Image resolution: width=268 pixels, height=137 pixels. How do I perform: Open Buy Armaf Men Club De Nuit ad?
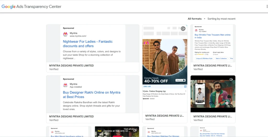[212, 135]
